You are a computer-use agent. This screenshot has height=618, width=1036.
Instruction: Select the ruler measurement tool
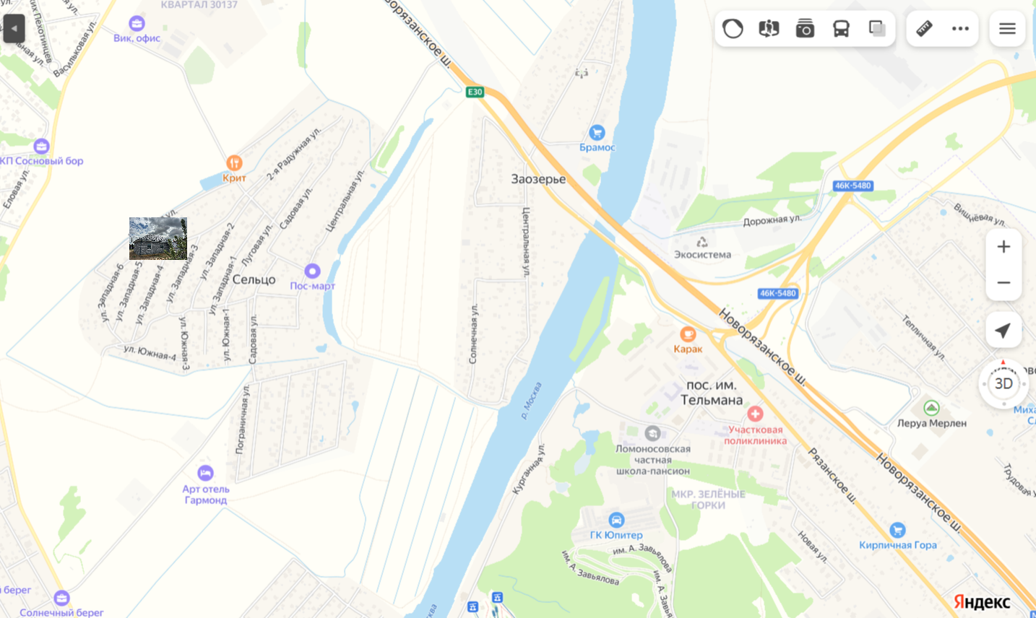click(924, 29)
